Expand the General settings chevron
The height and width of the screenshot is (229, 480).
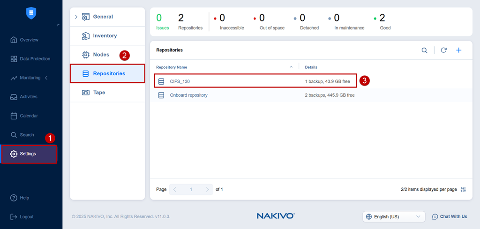pos(76,17)
